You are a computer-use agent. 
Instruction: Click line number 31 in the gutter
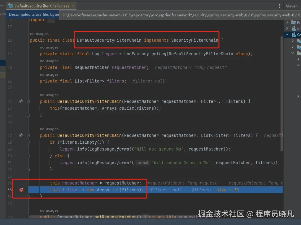click(10, 163)
